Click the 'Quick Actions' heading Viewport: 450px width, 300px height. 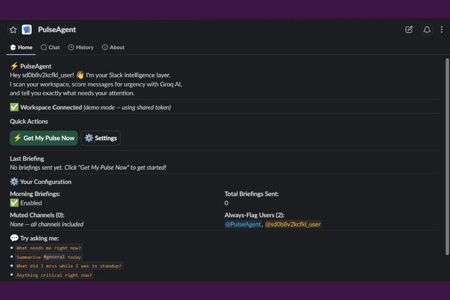point(29,121)
